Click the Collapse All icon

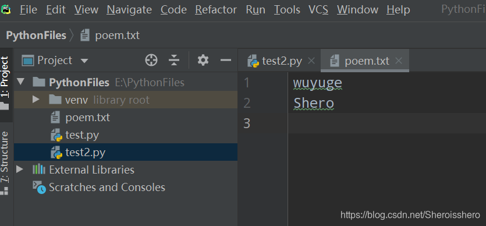coord(174,60)
